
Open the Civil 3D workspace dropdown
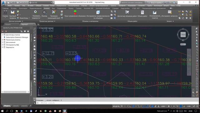41,3
